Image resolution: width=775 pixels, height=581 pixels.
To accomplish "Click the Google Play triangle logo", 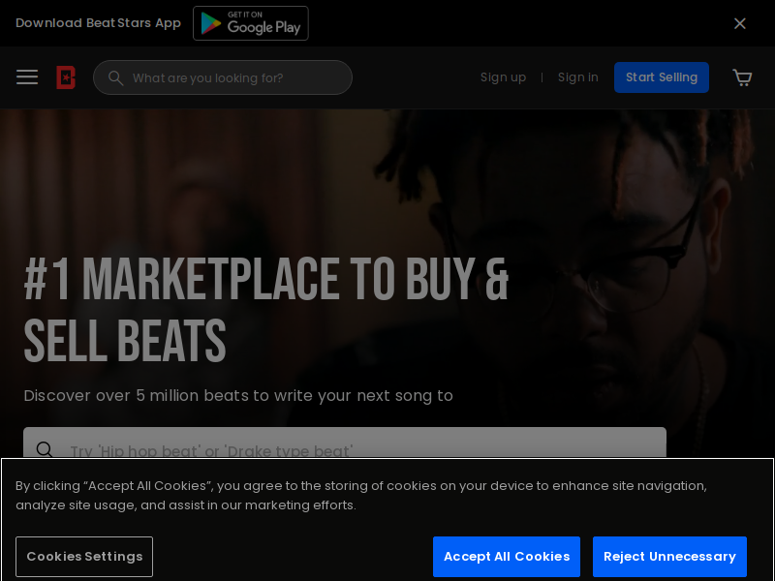I will [x=211, y=23].
